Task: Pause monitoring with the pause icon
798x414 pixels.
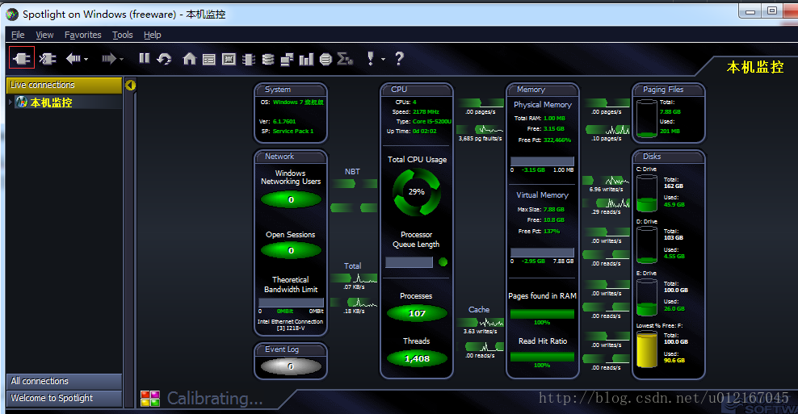Action: coord(145,58)
